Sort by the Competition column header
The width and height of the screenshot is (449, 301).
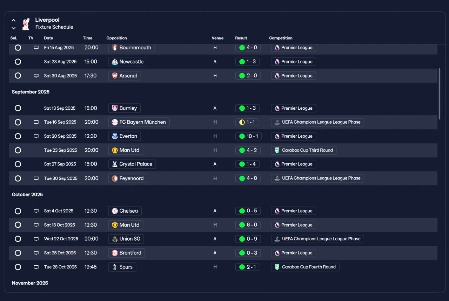point(281,38)
